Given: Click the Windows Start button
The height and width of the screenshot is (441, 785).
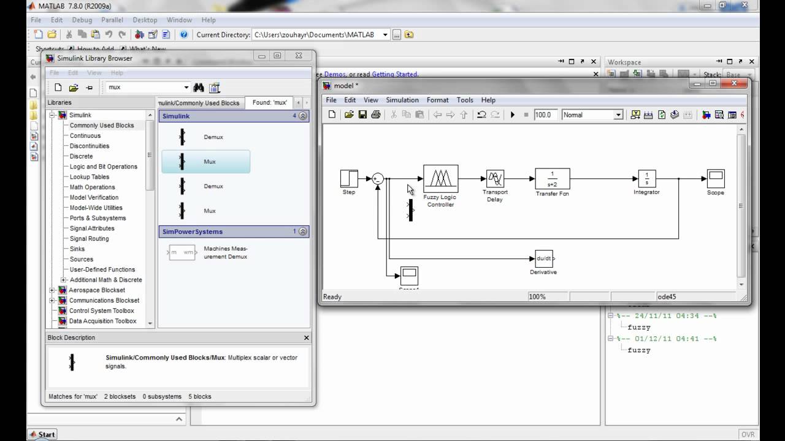Looking at the screenshot, I should coord(42,434).
